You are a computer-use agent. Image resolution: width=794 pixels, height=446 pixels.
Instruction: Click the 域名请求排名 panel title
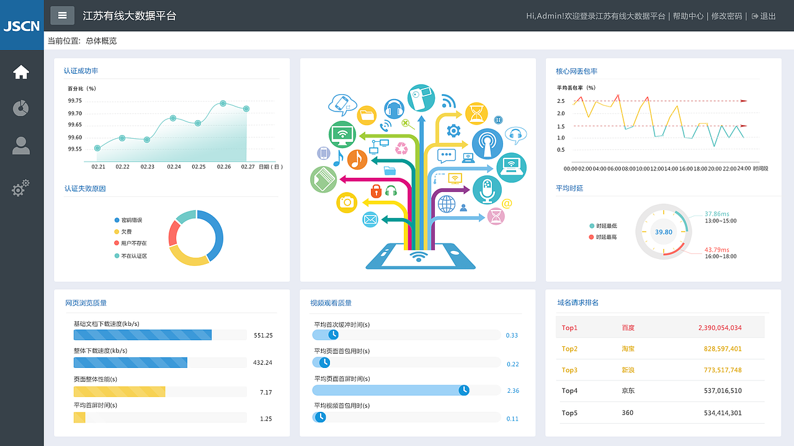coord(578,302)
